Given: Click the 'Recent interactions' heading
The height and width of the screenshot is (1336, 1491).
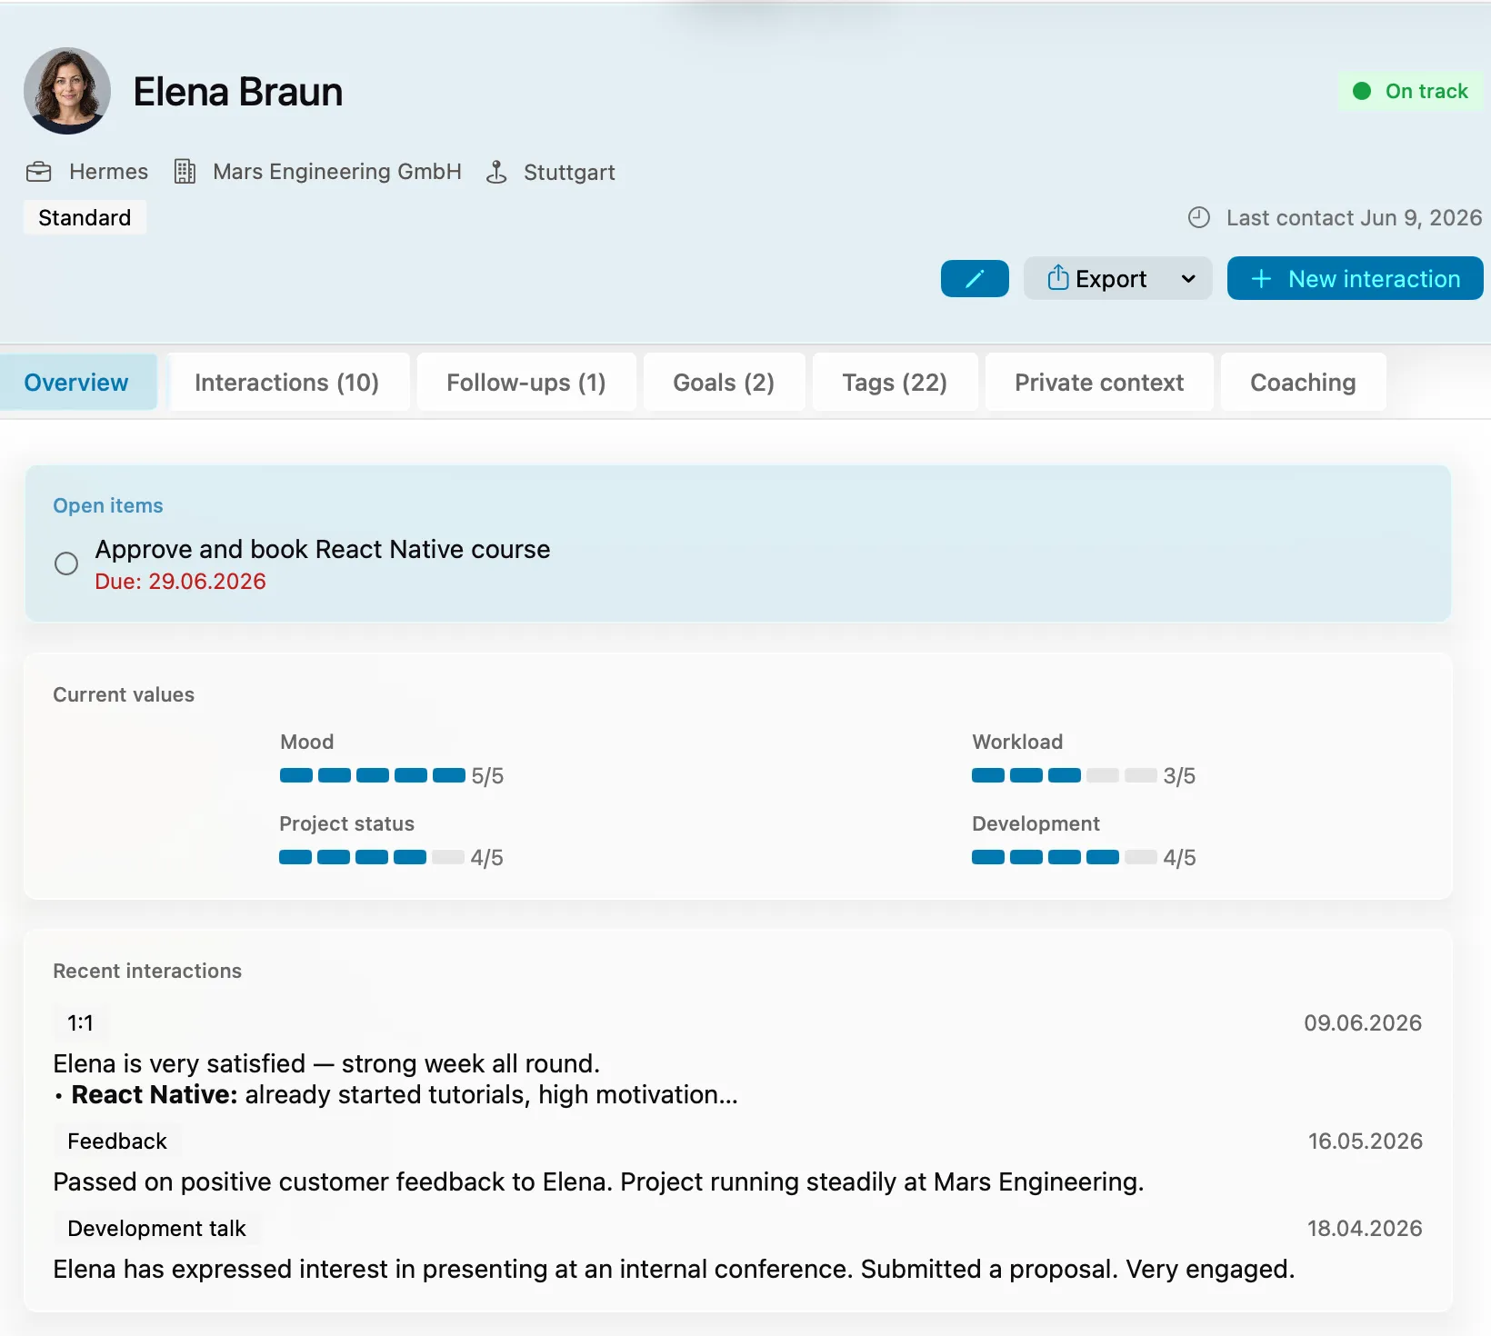Looking at the screenshot, I should point(147,971).
